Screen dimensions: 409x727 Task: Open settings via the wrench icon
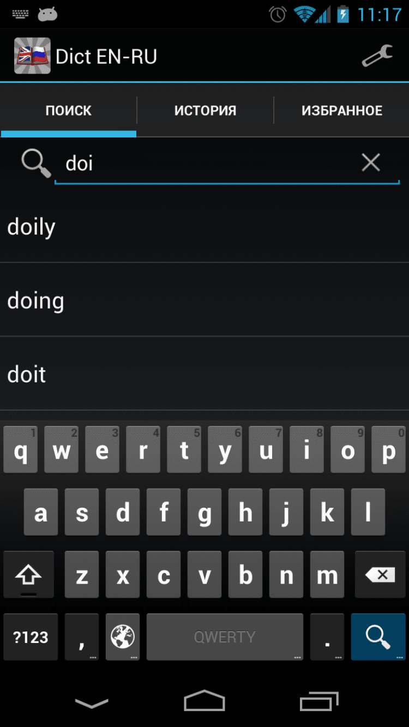(x=377, y=56)
